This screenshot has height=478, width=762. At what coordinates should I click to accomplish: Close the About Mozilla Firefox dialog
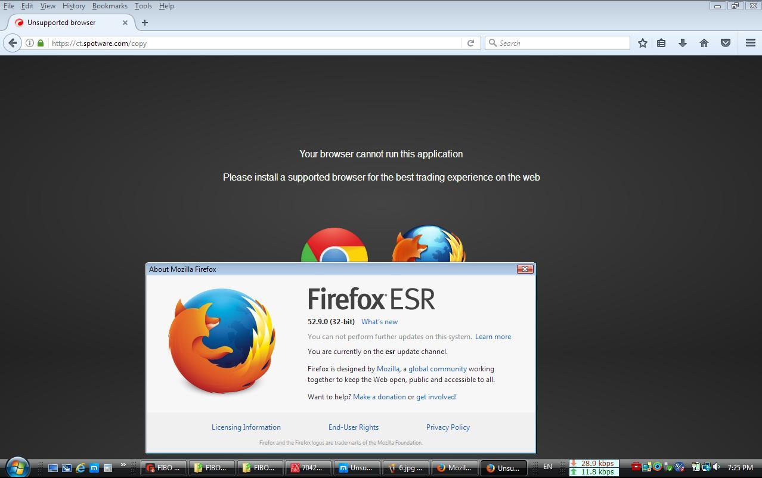coord(525,269)
